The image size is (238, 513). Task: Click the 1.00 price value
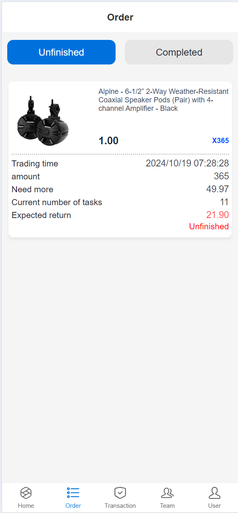tap(108, 141)
